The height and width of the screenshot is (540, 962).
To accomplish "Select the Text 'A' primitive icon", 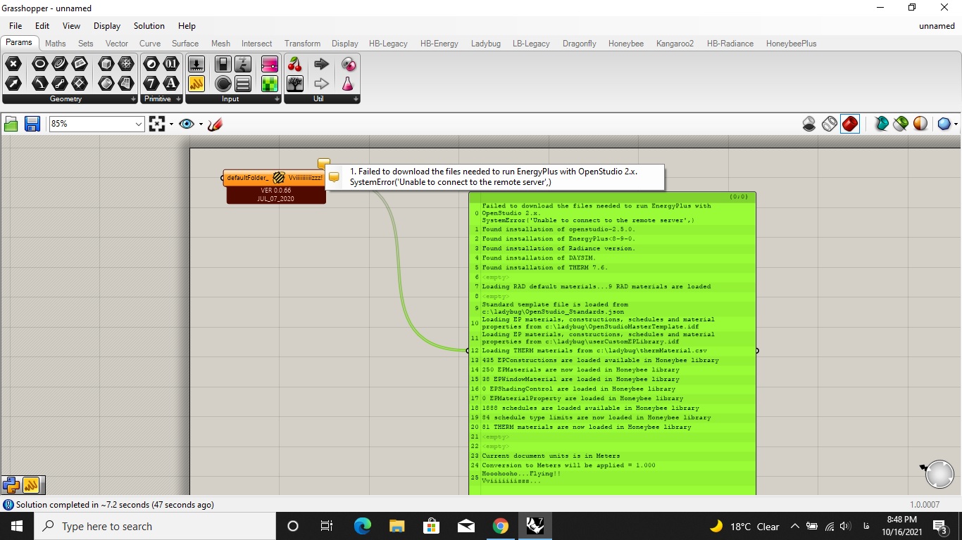I will 171,84.
